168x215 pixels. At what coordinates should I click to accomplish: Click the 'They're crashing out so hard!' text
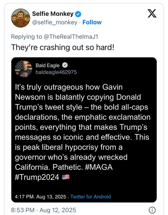(x=63, y=48)
